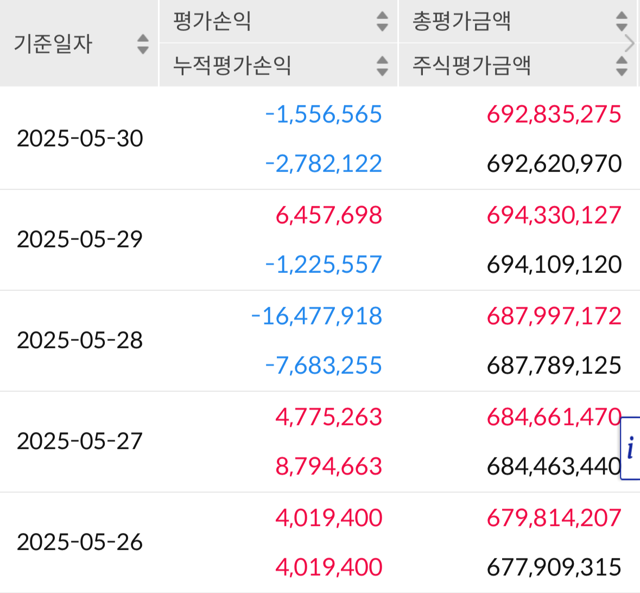Click the 평가손익 sort arrows icon
Screen dimensions: 640x593
(382, 21)
